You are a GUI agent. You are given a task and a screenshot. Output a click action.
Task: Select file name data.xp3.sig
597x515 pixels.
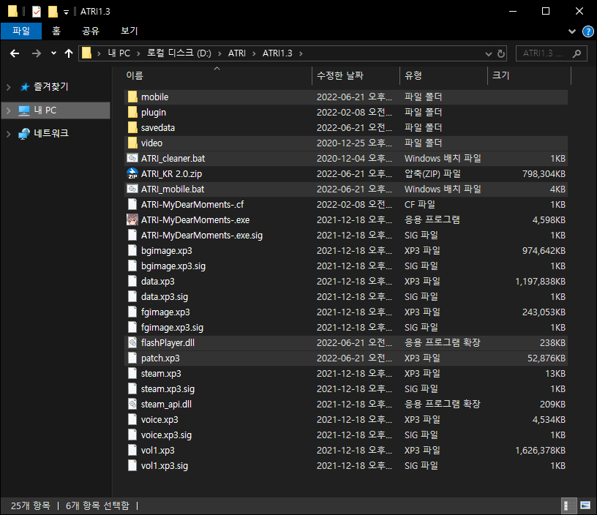pyautogui.click(x=165, y=297)
